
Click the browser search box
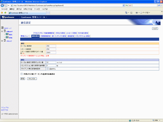click(x=145, y=5)
